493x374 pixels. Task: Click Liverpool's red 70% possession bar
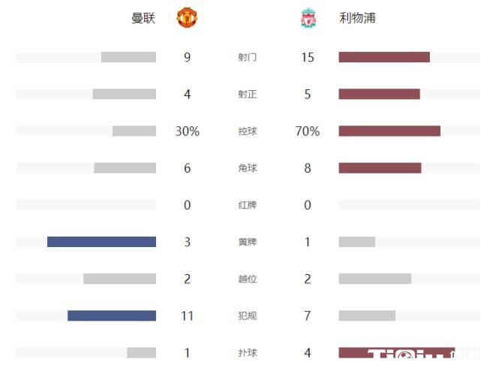[389, 131]
